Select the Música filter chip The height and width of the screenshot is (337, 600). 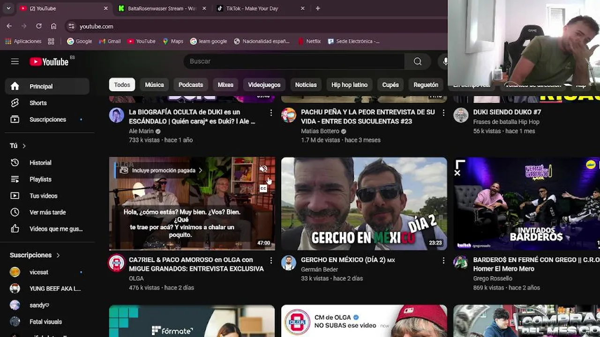(154, 85)
